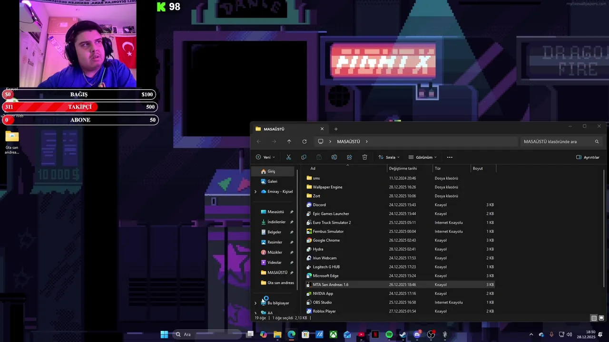Viewport: 609px width, 342px height.
Task: Sort by the Tür column header
Action: click(x=452, y=169)
